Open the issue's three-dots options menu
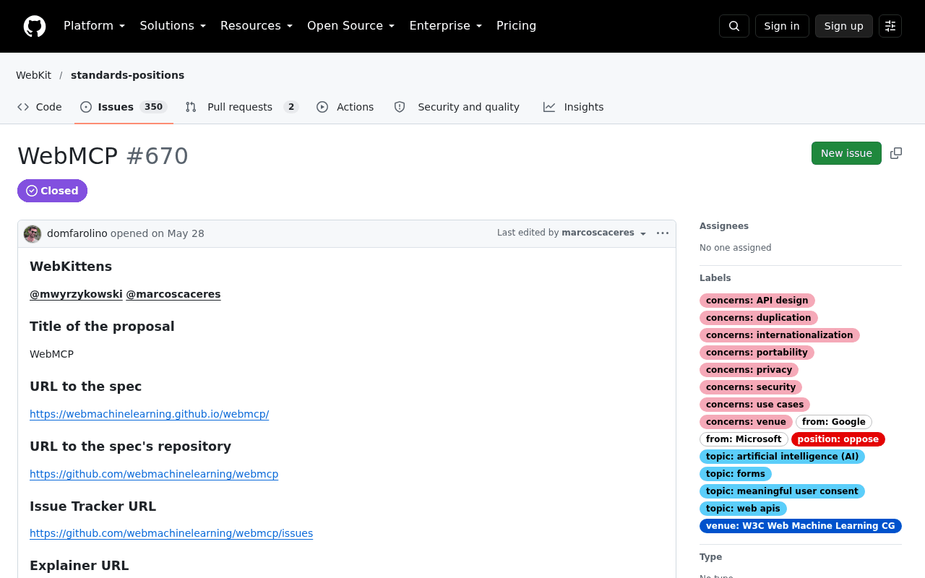The width and height of the screenshot is (925, 578). click(663, 233)
